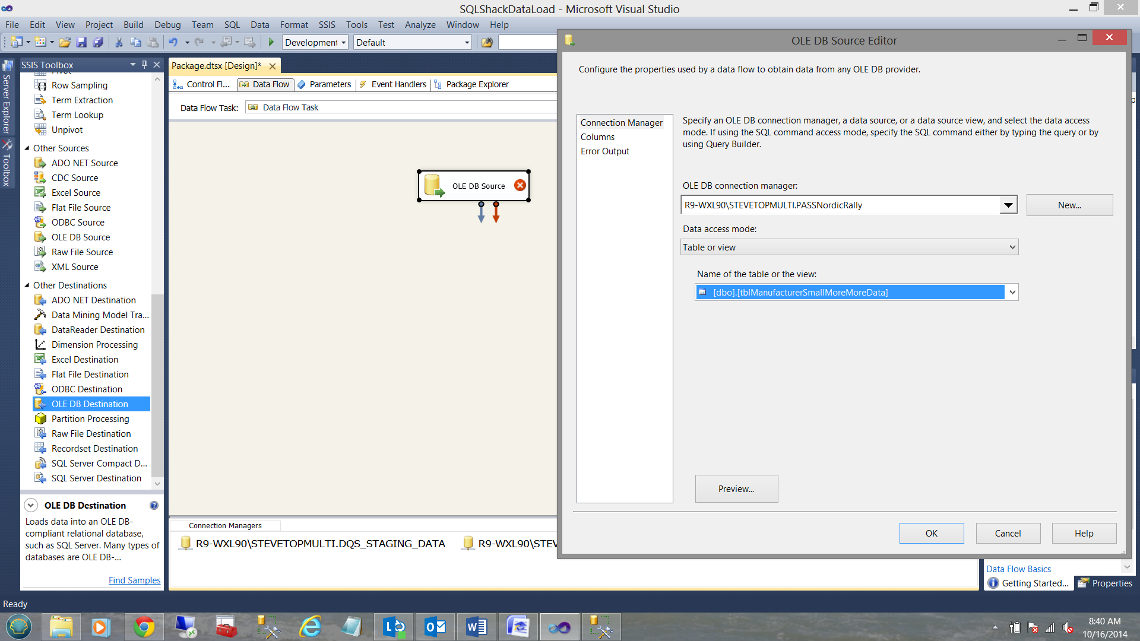Click the Open File folder icon
The image size is (1140, 641).
point(65,42)
